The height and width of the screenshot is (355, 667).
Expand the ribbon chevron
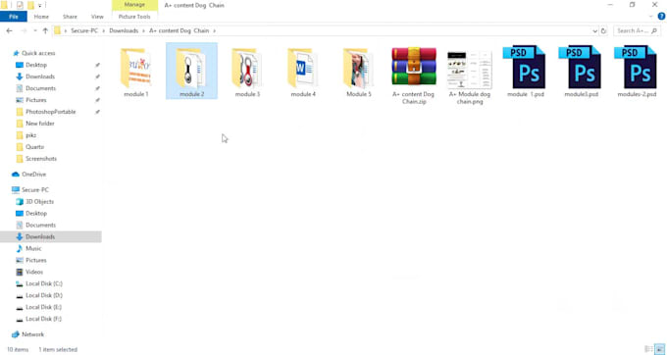(x=651, y=16)
